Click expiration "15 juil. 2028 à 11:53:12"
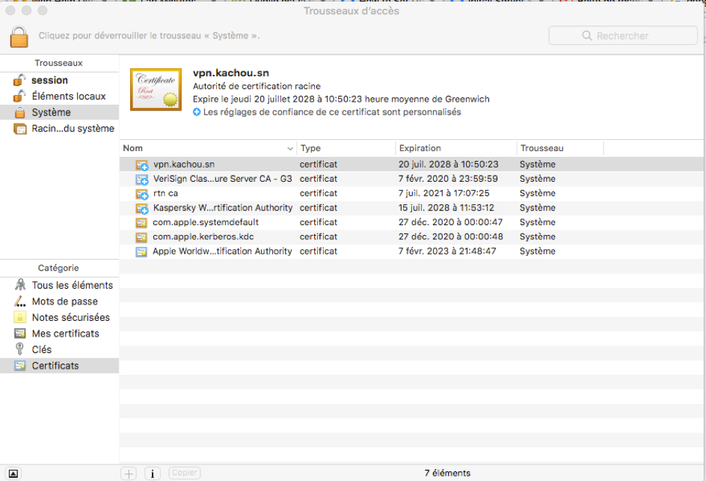The width and height of the screenshot is (706, 481). [446, 208]
